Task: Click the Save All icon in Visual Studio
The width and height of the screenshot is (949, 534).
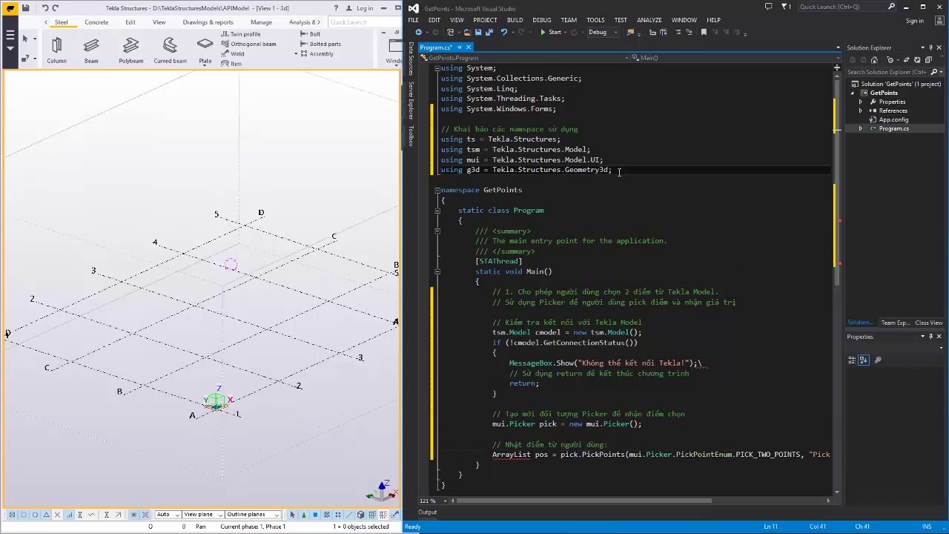Action: pos(487,33)
